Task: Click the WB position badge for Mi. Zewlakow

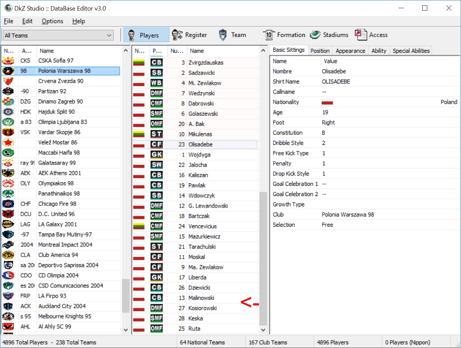Action: [157, 83]
